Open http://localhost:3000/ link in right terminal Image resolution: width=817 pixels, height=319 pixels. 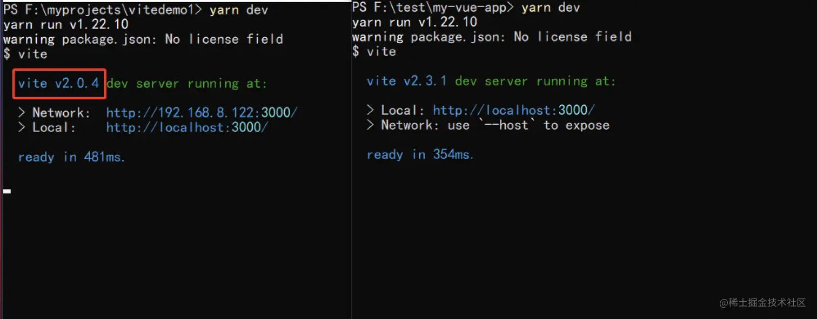(514, 110)
